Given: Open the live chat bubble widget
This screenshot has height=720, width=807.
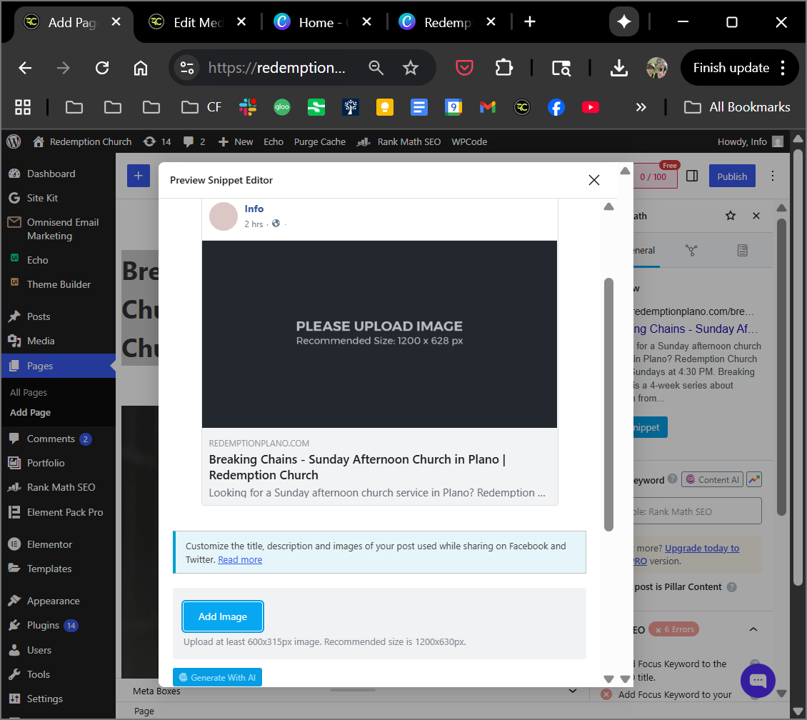Looking at the screenshot, I should pos(758,681).
